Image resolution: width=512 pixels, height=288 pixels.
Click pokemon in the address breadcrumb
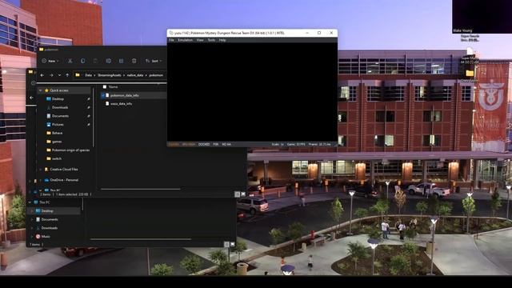(156, 75)
